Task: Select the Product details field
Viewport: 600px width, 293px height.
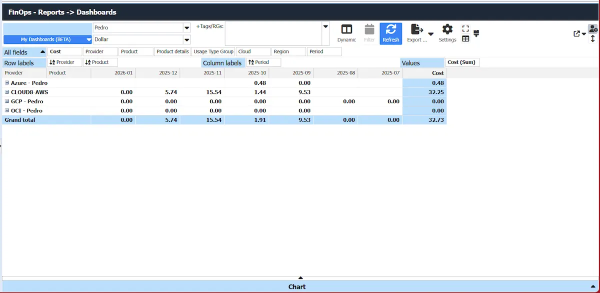Action: click(172, 51)
